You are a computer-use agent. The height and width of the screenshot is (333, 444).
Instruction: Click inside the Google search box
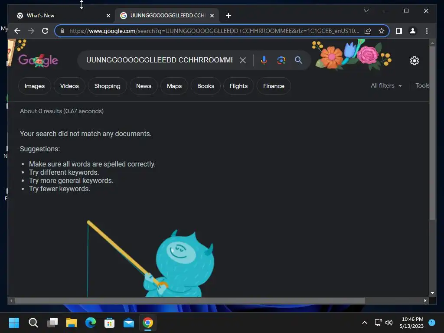160,60
